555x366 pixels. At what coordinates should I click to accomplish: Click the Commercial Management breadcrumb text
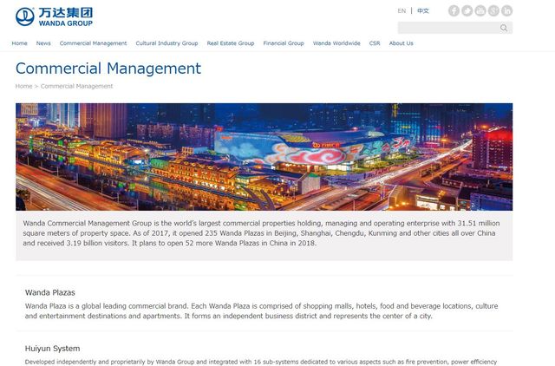point(76,86)
